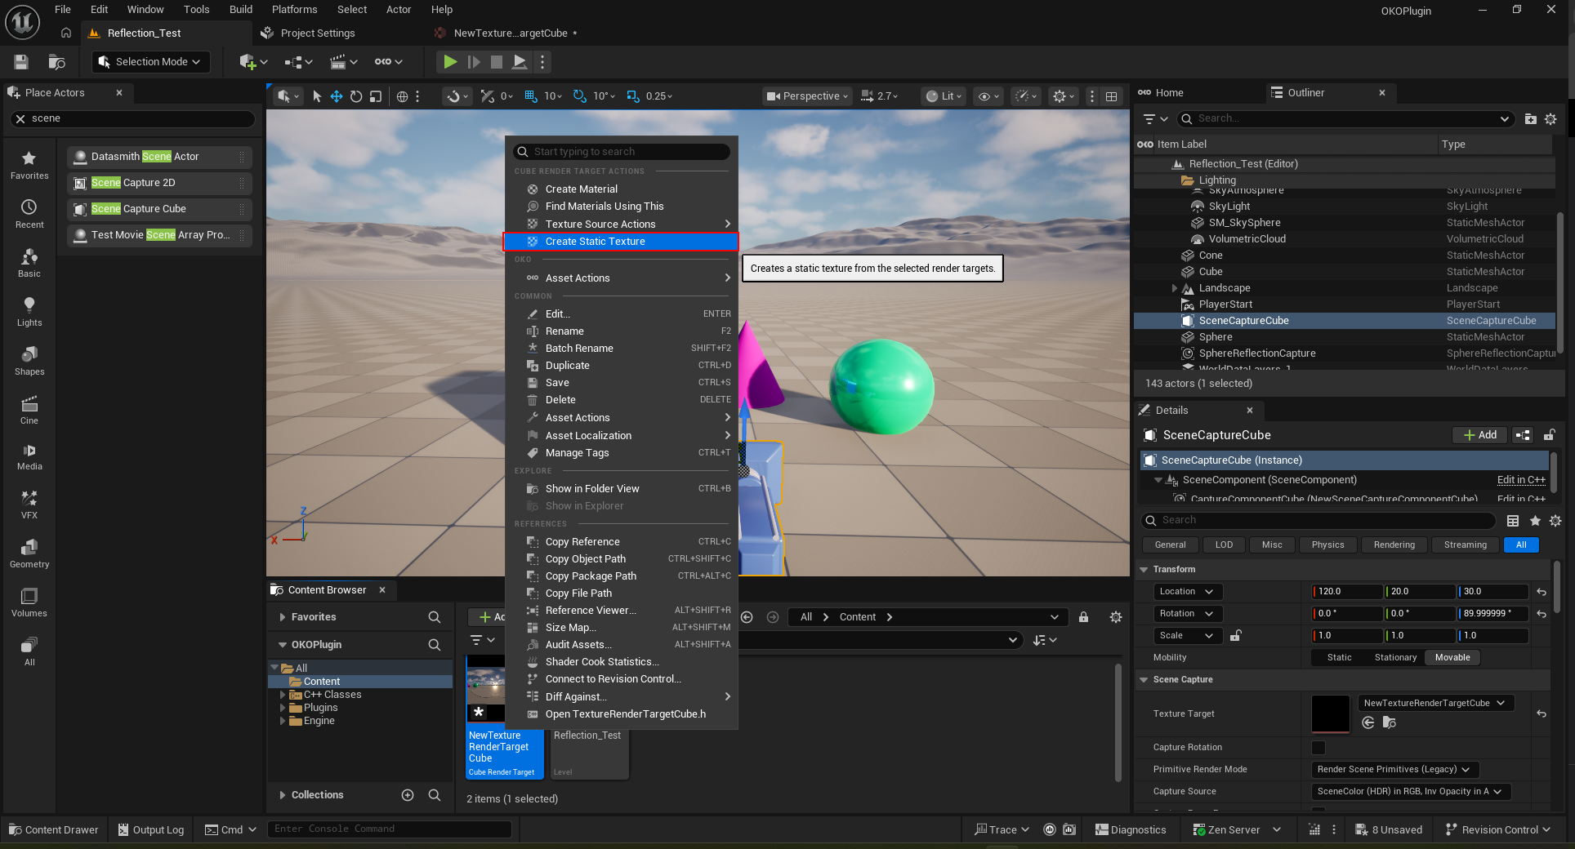Open the Revision Control button

click(1497, 830)
